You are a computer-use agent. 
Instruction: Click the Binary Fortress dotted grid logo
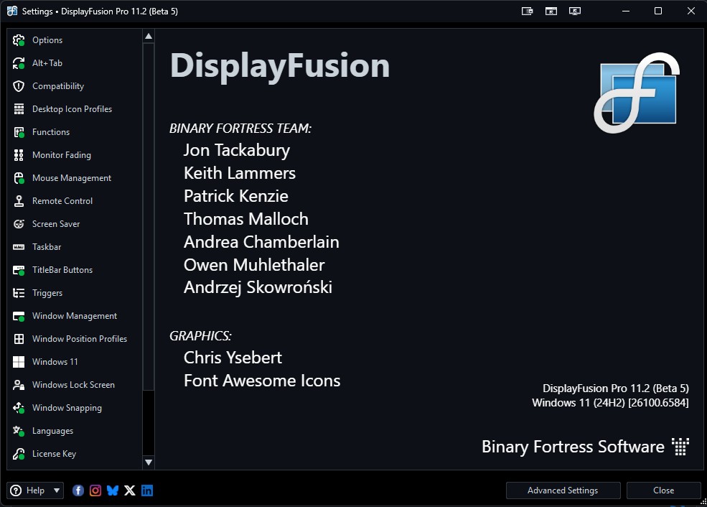click(x=680, y=447)
